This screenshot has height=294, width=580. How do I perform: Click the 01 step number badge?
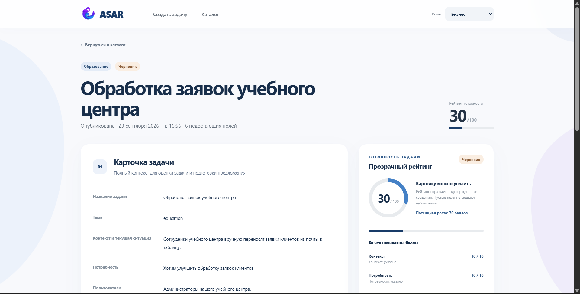pos(100,167)
